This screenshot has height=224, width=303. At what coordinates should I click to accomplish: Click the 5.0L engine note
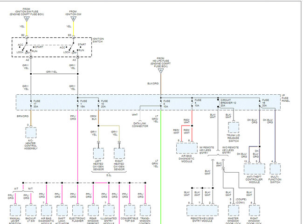point(109,175)
